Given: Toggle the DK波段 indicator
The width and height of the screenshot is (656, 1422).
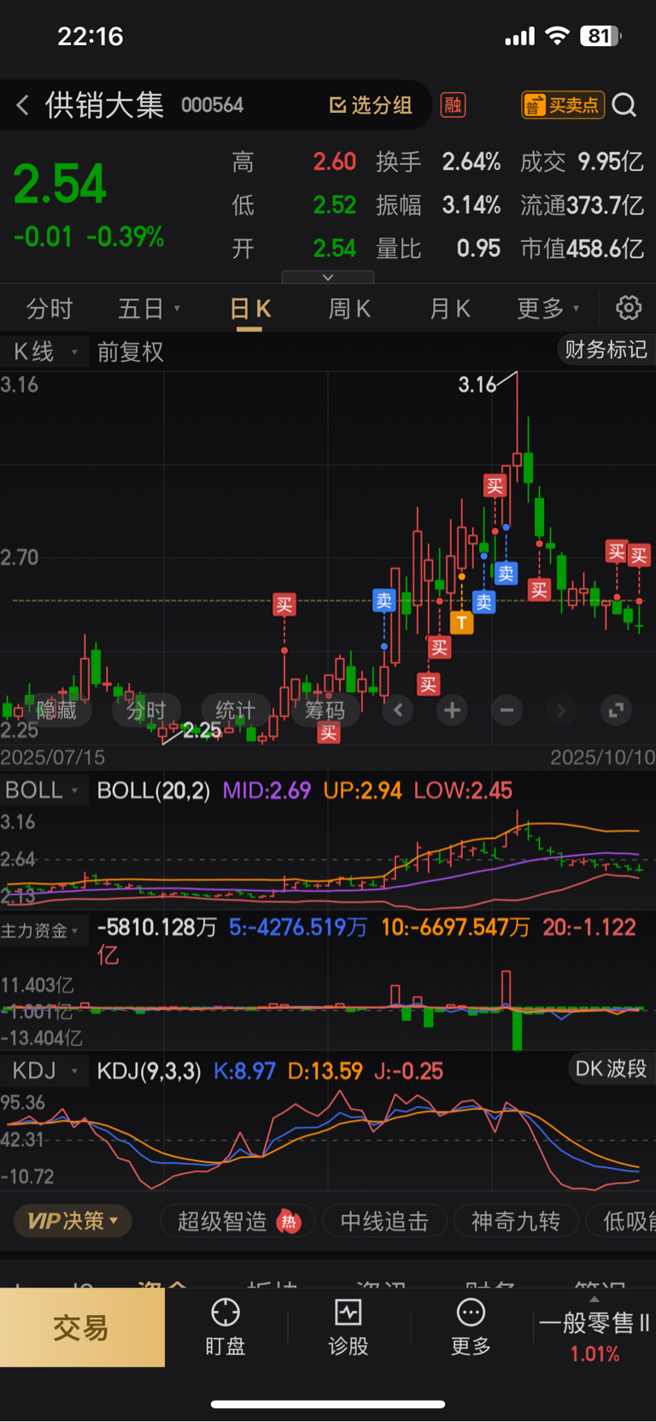Looking at the screenshot, I should (x=611, y=1068).
